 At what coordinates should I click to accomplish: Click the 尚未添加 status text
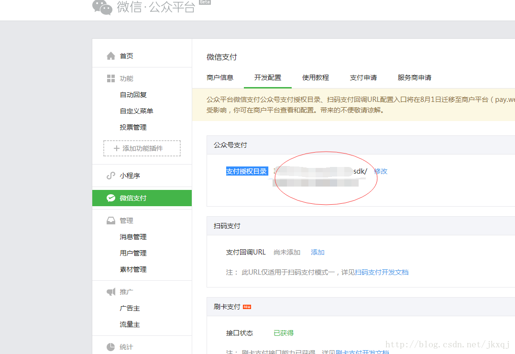coord(287,252)
